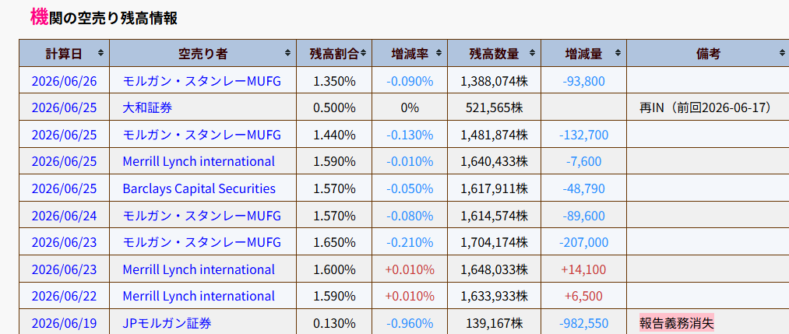
Task: Select the -132,700 change amount value
Action: pos(583,135)
